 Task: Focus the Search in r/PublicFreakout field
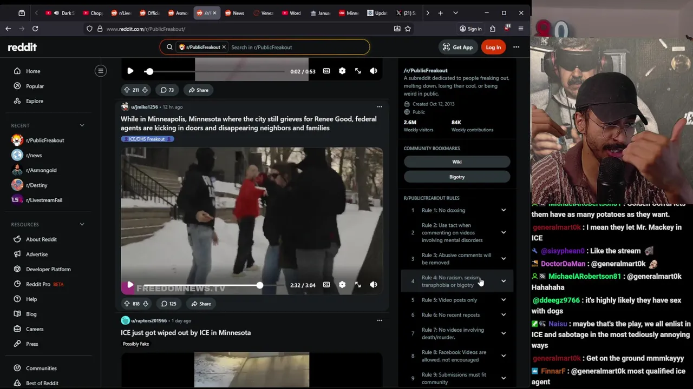(x=298, y=47)
